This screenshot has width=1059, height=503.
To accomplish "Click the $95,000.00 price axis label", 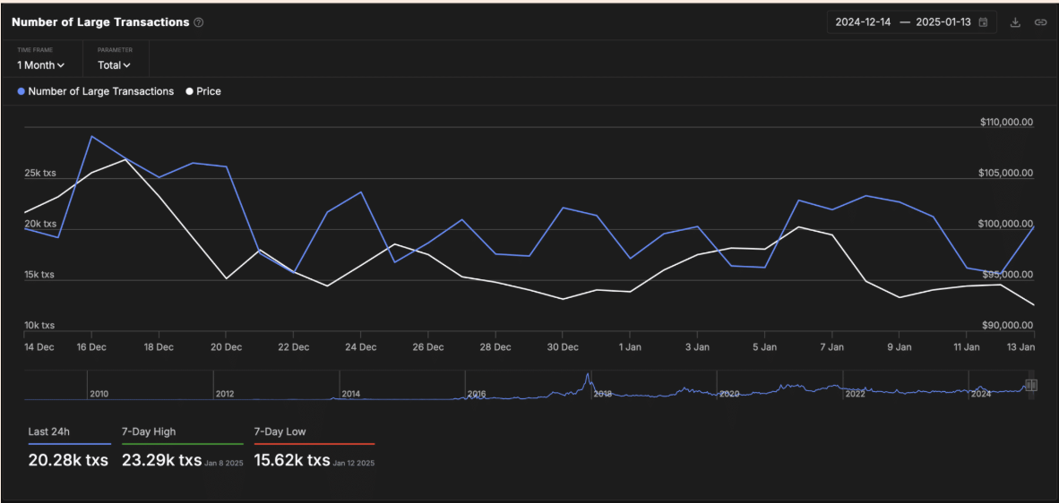I will [1008, 275].
